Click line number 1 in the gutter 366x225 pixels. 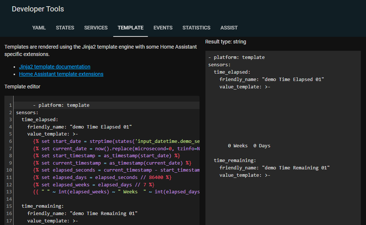[x=9, y=105]
